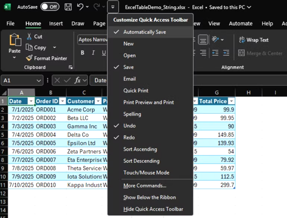
Task: Click the Merge & Center button
Action: (260, 53)
